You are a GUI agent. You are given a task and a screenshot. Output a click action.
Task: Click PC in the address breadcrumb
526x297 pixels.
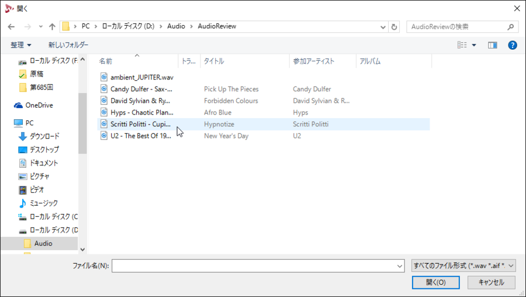pos(85,26)
